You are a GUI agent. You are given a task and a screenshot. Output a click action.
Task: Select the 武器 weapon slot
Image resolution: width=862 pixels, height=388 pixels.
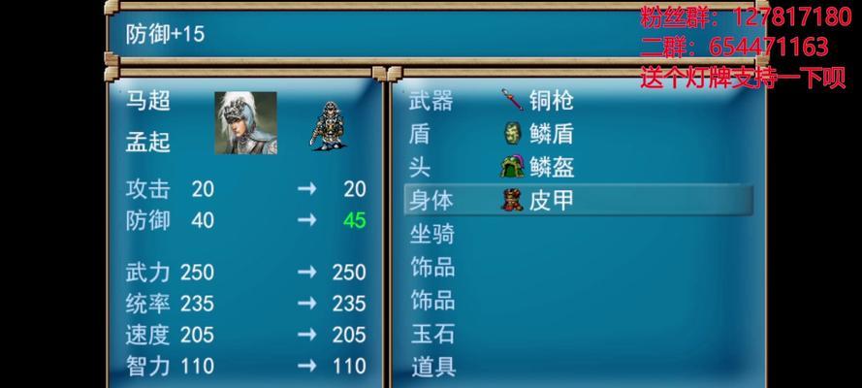coord(578,101)
